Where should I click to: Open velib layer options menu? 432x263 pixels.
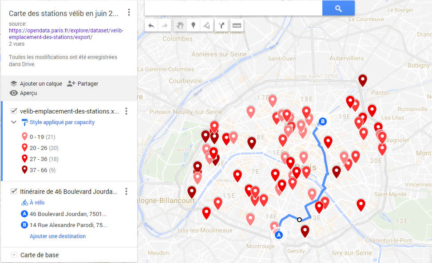126,111
